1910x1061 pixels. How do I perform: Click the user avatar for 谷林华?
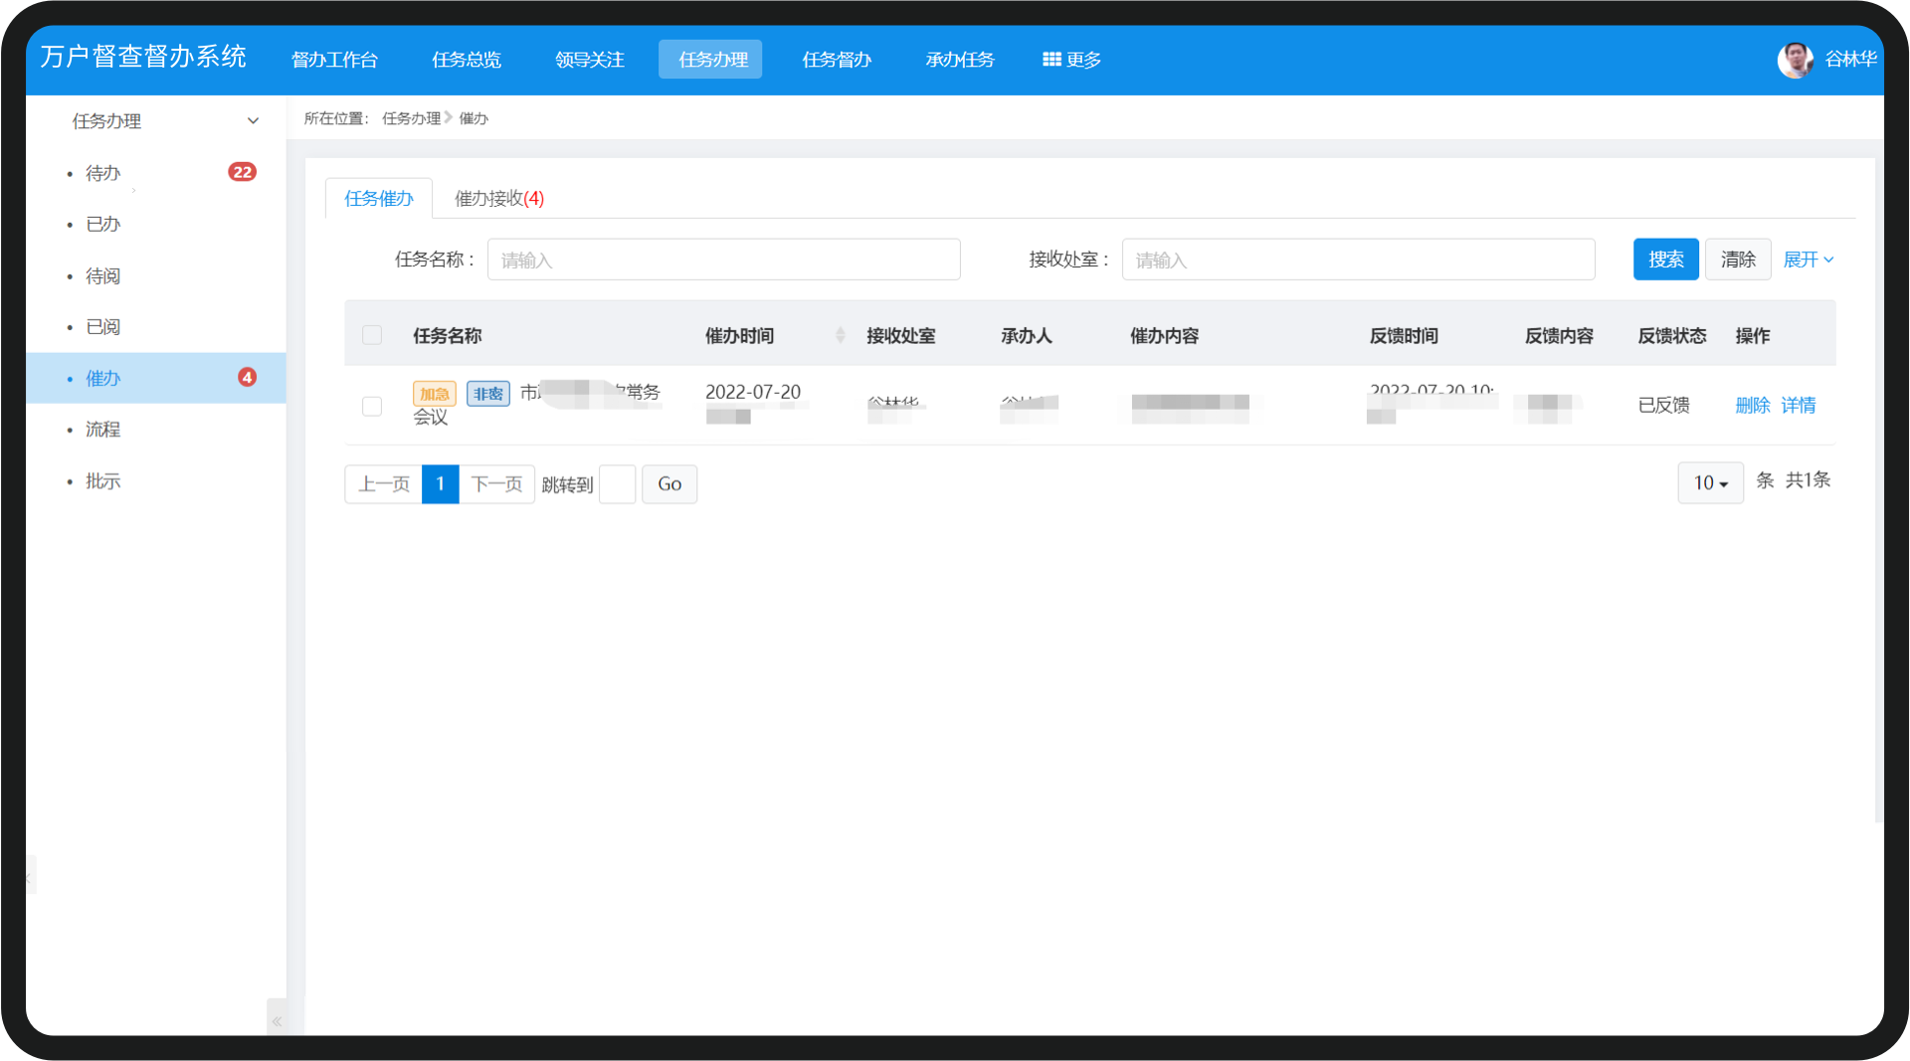[1795, 60]
